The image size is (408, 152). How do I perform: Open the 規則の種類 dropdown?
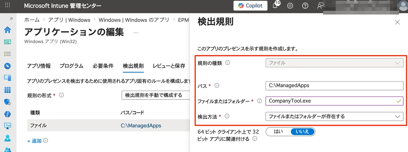coord(334,63)
